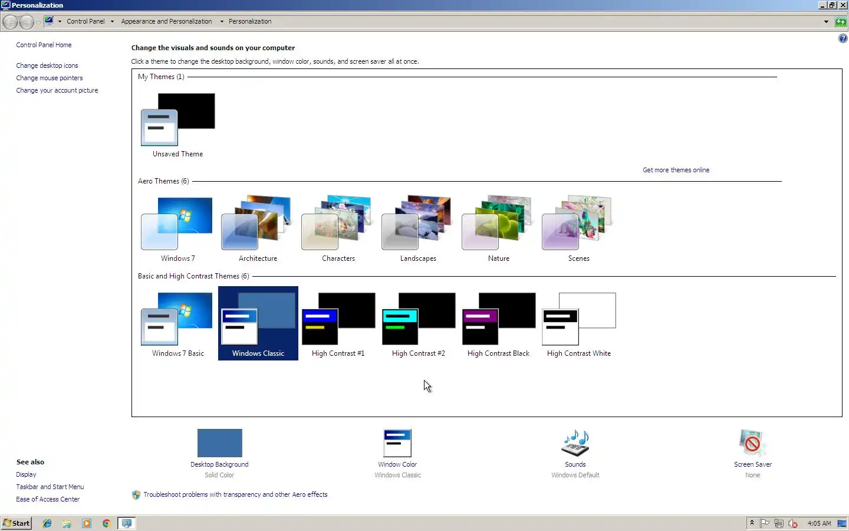Open Ease of Access Center link

[x=48, y=499]
